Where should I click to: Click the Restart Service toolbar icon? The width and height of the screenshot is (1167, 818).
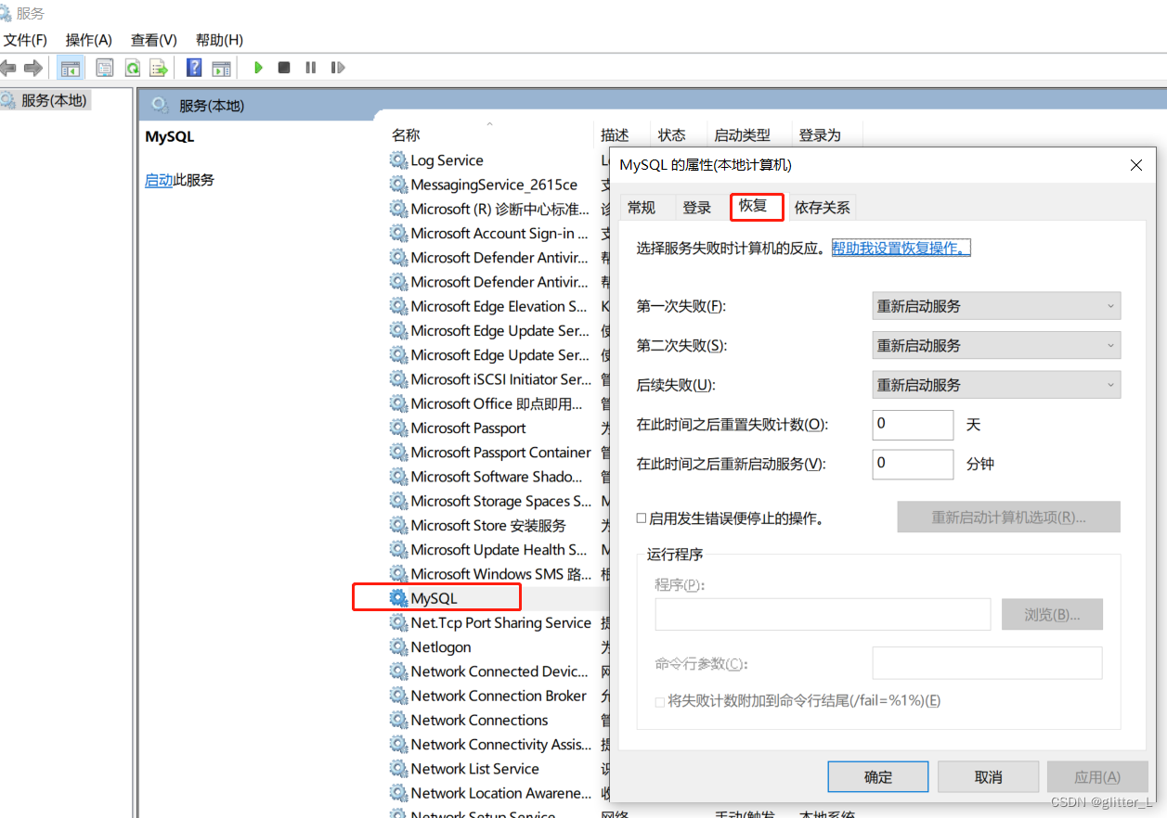(x=338, y=68)
